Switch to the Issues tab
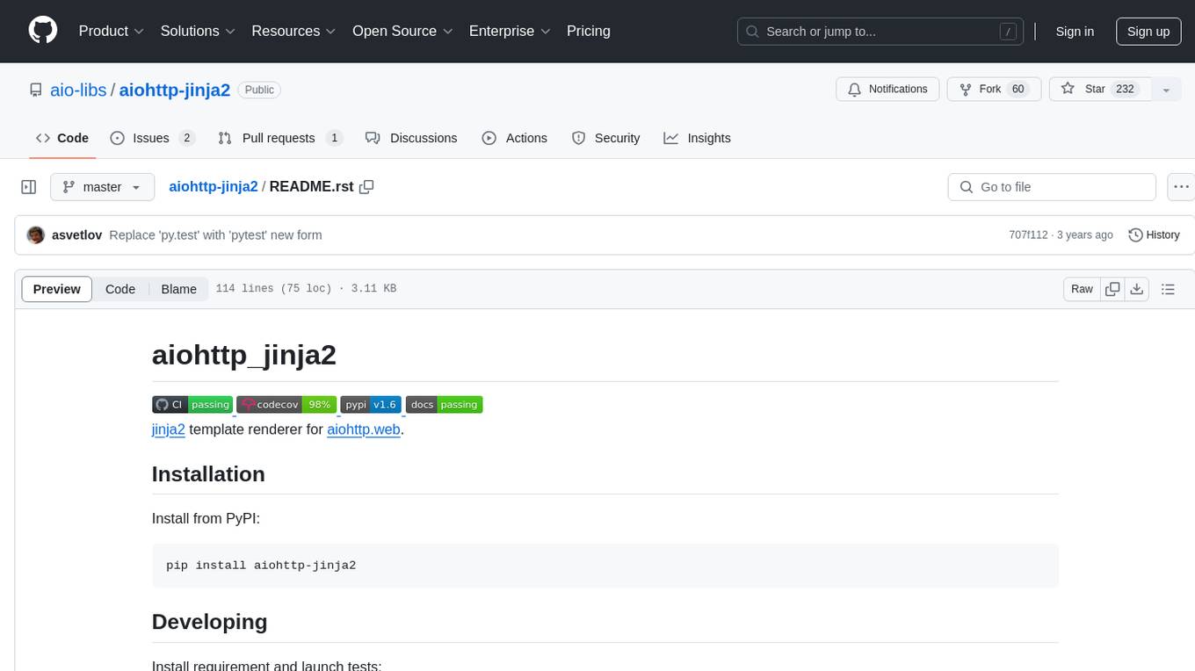The image size is (1195, 671). (152, 138)
